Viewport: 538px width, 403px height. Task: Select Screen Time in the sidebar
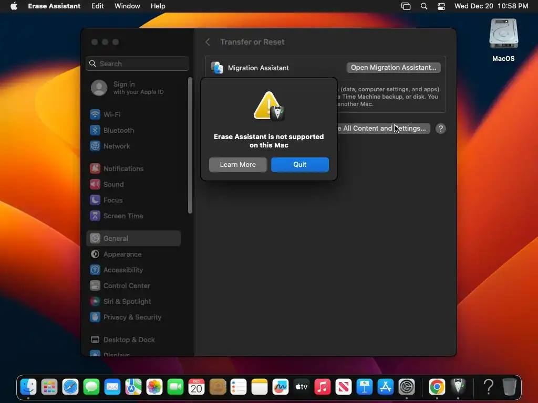[x=134, y=216]
